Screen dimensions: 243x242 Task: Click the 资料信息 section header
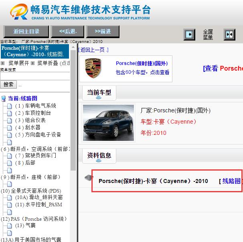point(99,156)
